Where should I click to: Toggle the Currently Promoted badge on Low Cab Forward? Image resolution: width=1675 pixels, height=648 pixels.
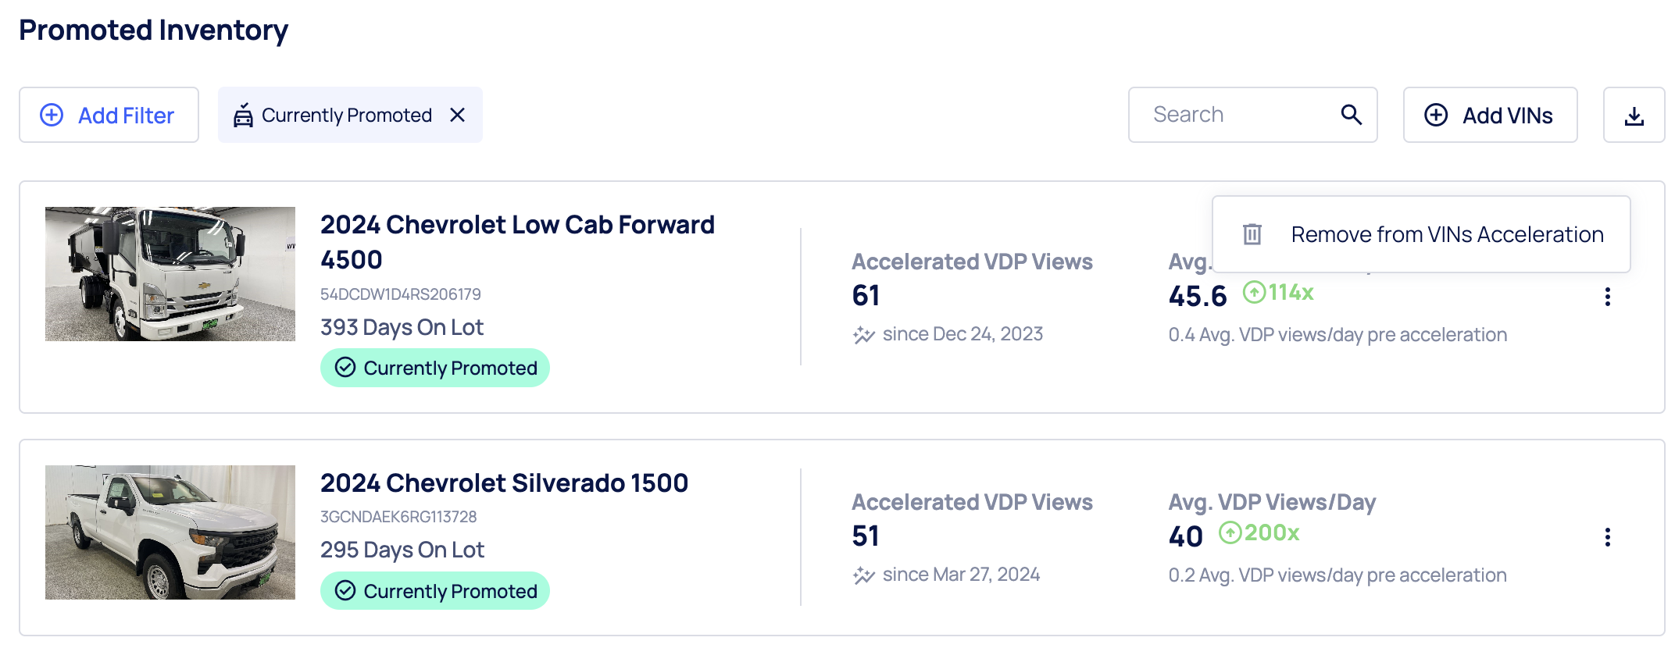pyautogui.click(x=435, y=367)
